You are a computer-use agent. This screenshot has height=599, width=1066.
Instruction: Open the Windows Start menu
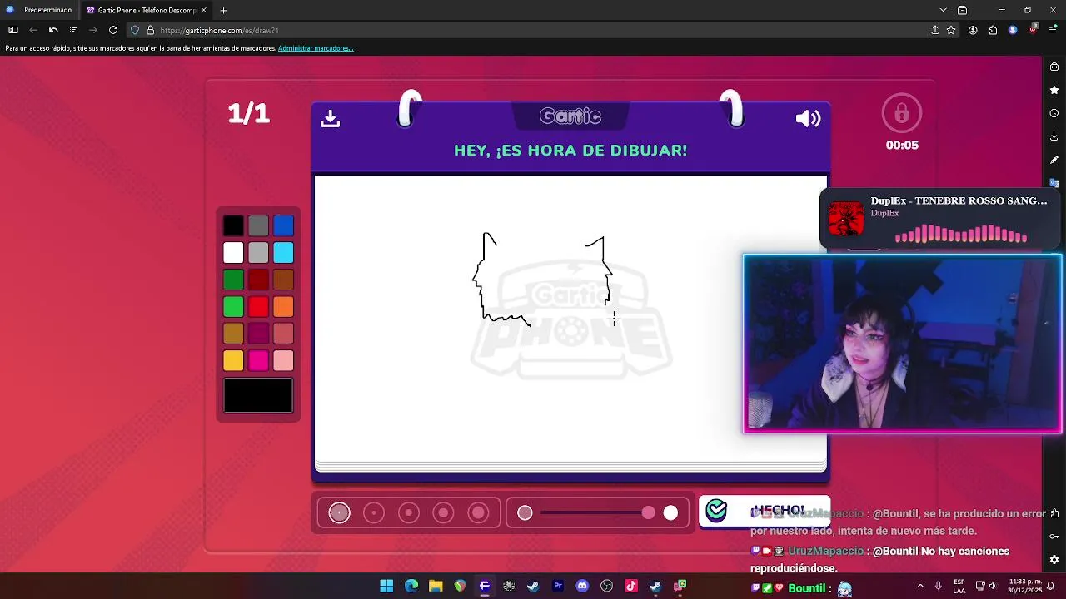click(386, 586)
